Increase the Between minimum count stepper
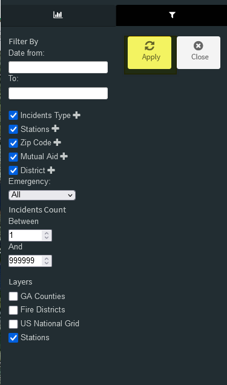Viewport: 227px width, 385px height. click(47, 233)
